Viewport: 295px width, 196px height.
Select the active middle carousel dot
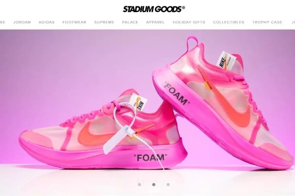pyautogui.click(x=154, y=184)
